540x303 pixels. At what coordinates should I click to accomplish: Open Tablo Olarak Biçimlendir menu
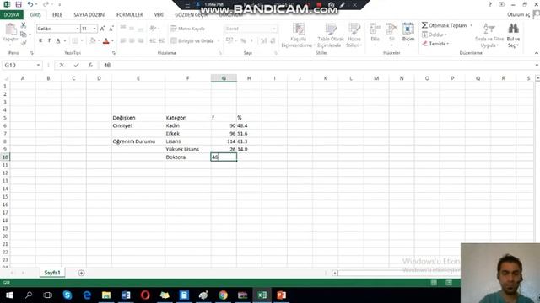click(331, 35)
